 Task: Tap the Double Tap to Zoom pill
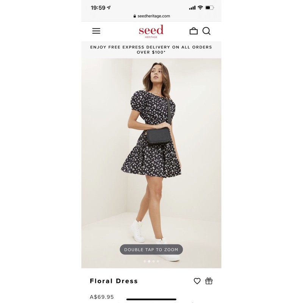151,250
